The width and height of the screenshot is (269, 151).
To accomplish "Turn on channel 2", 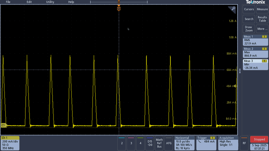I will (122, 143).
